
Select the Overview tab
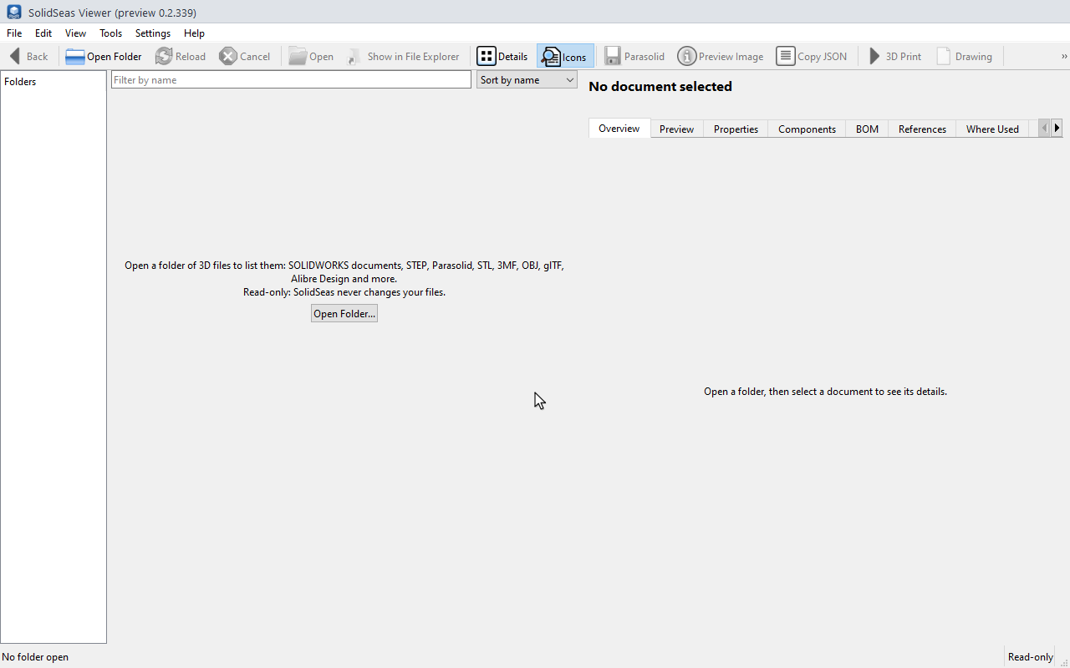619,129
